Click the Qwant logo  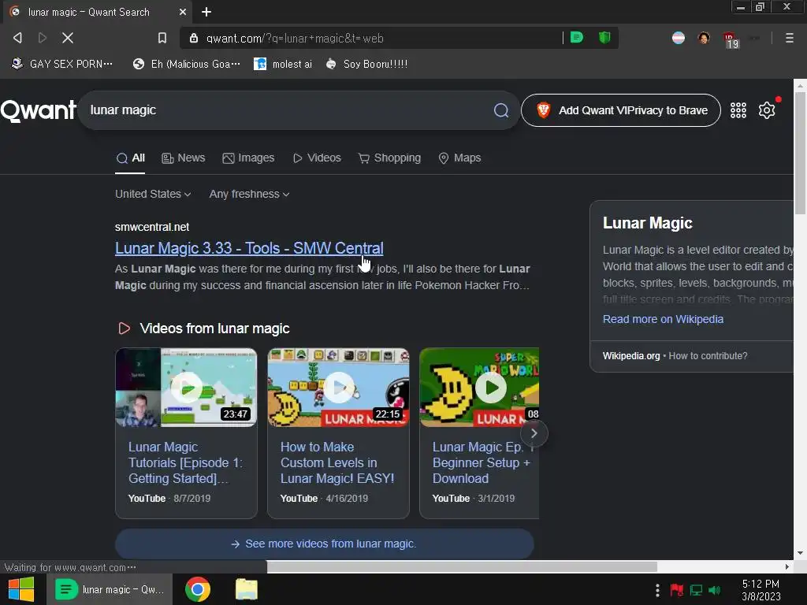(x=38, y=110)
